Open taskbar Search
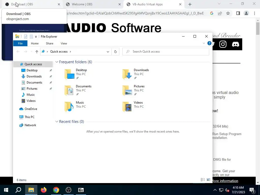The height and width of the screenshot is (195, 260). pyautogui.click(x=18, y=190)
